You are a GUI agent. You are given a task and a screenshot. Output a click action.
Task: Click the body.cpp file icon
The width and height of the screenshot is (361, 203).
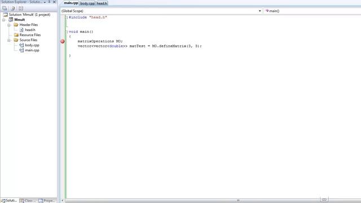21,45
